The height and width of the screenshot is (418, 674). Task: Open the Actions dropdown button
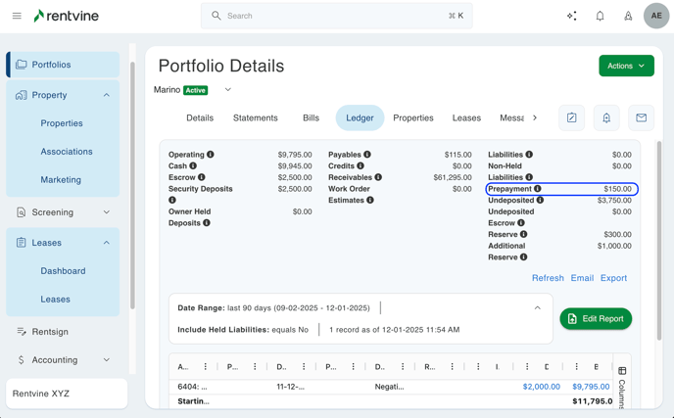[x=626, y=66]
